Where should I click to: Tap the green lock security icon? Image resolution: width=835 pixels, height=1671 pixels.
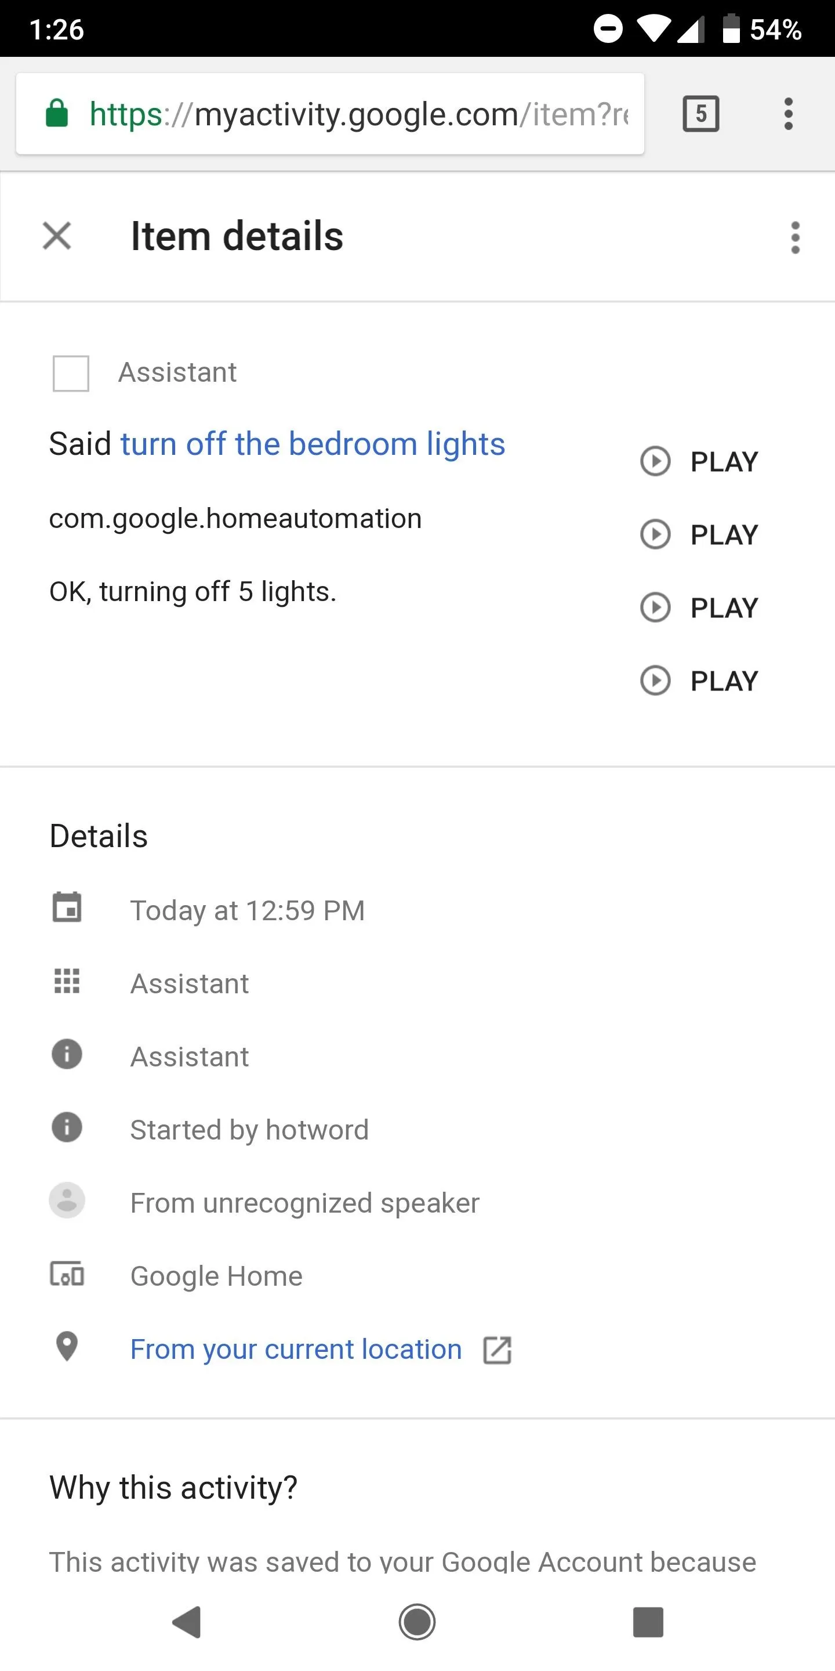pyautogui.click(x=57, y=114)
